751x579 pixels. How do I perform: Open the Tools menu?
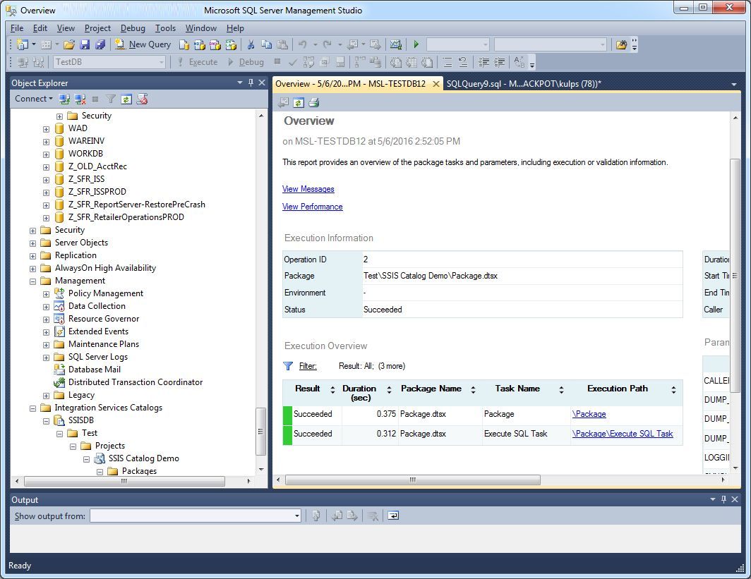165,28
